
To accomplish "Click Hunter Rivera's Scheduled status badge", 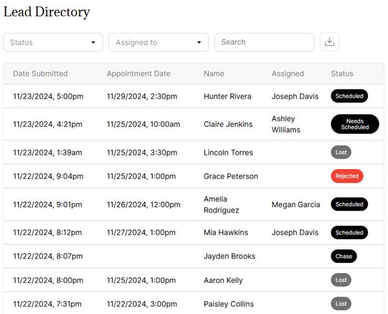I will point(349,96).
